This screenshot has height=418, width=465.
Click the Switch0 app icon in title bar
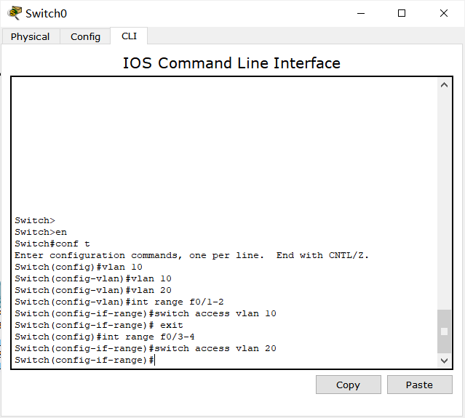(x=14, y=13)
